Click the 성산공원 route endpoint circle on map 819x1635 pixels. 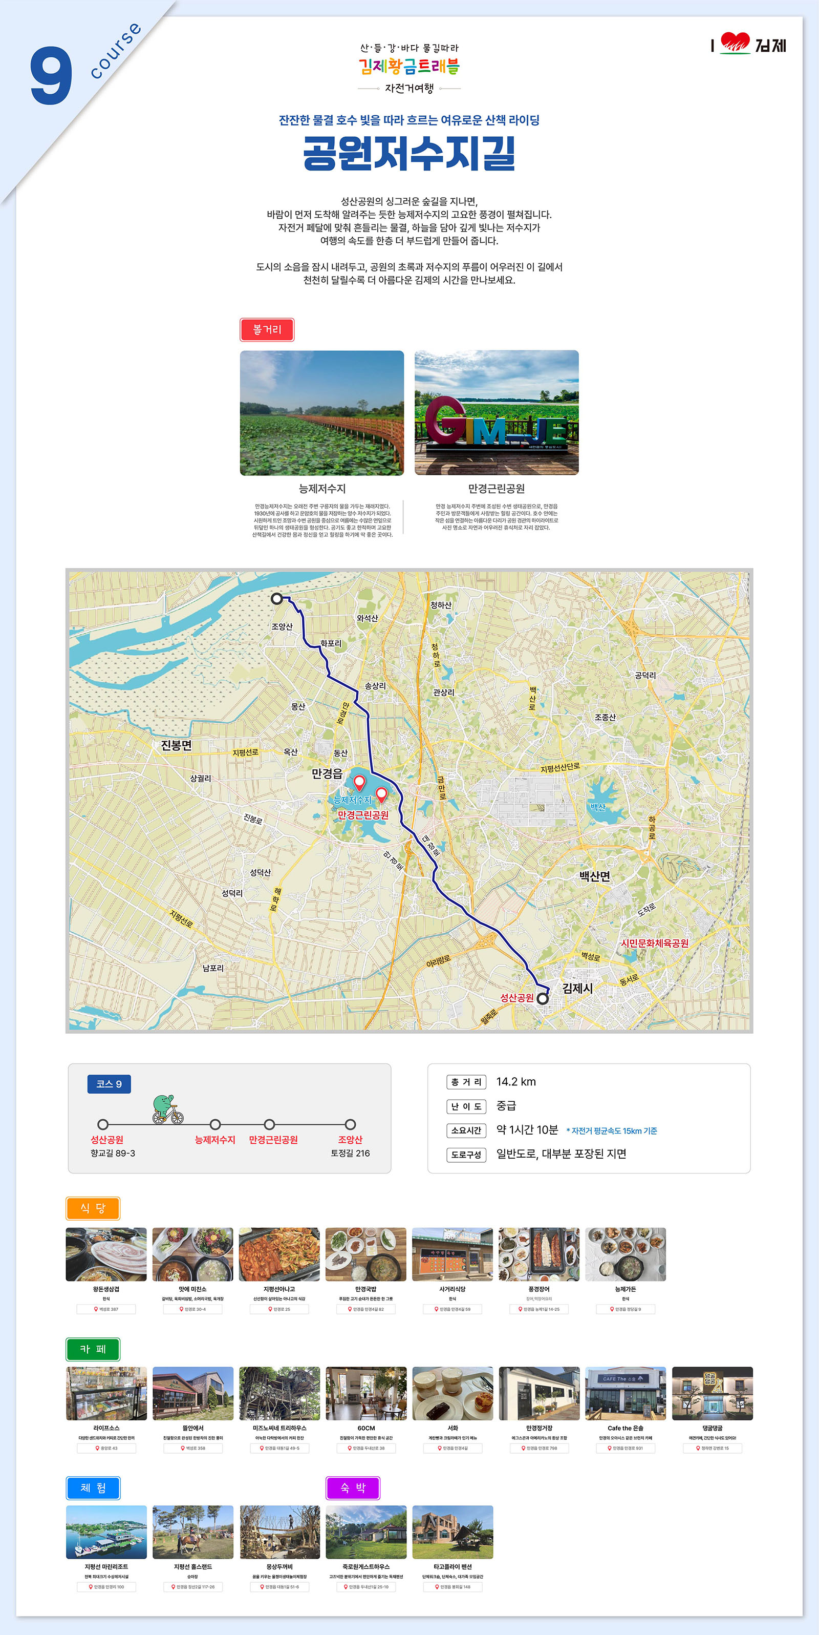[x=543, y=998]
